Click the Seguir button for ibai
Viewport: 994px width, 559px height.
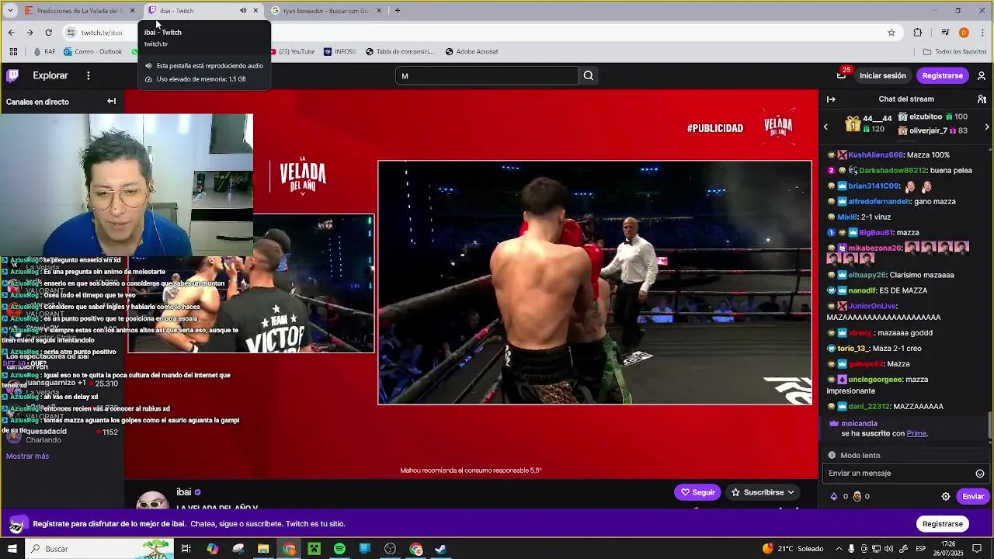(697, 492)
